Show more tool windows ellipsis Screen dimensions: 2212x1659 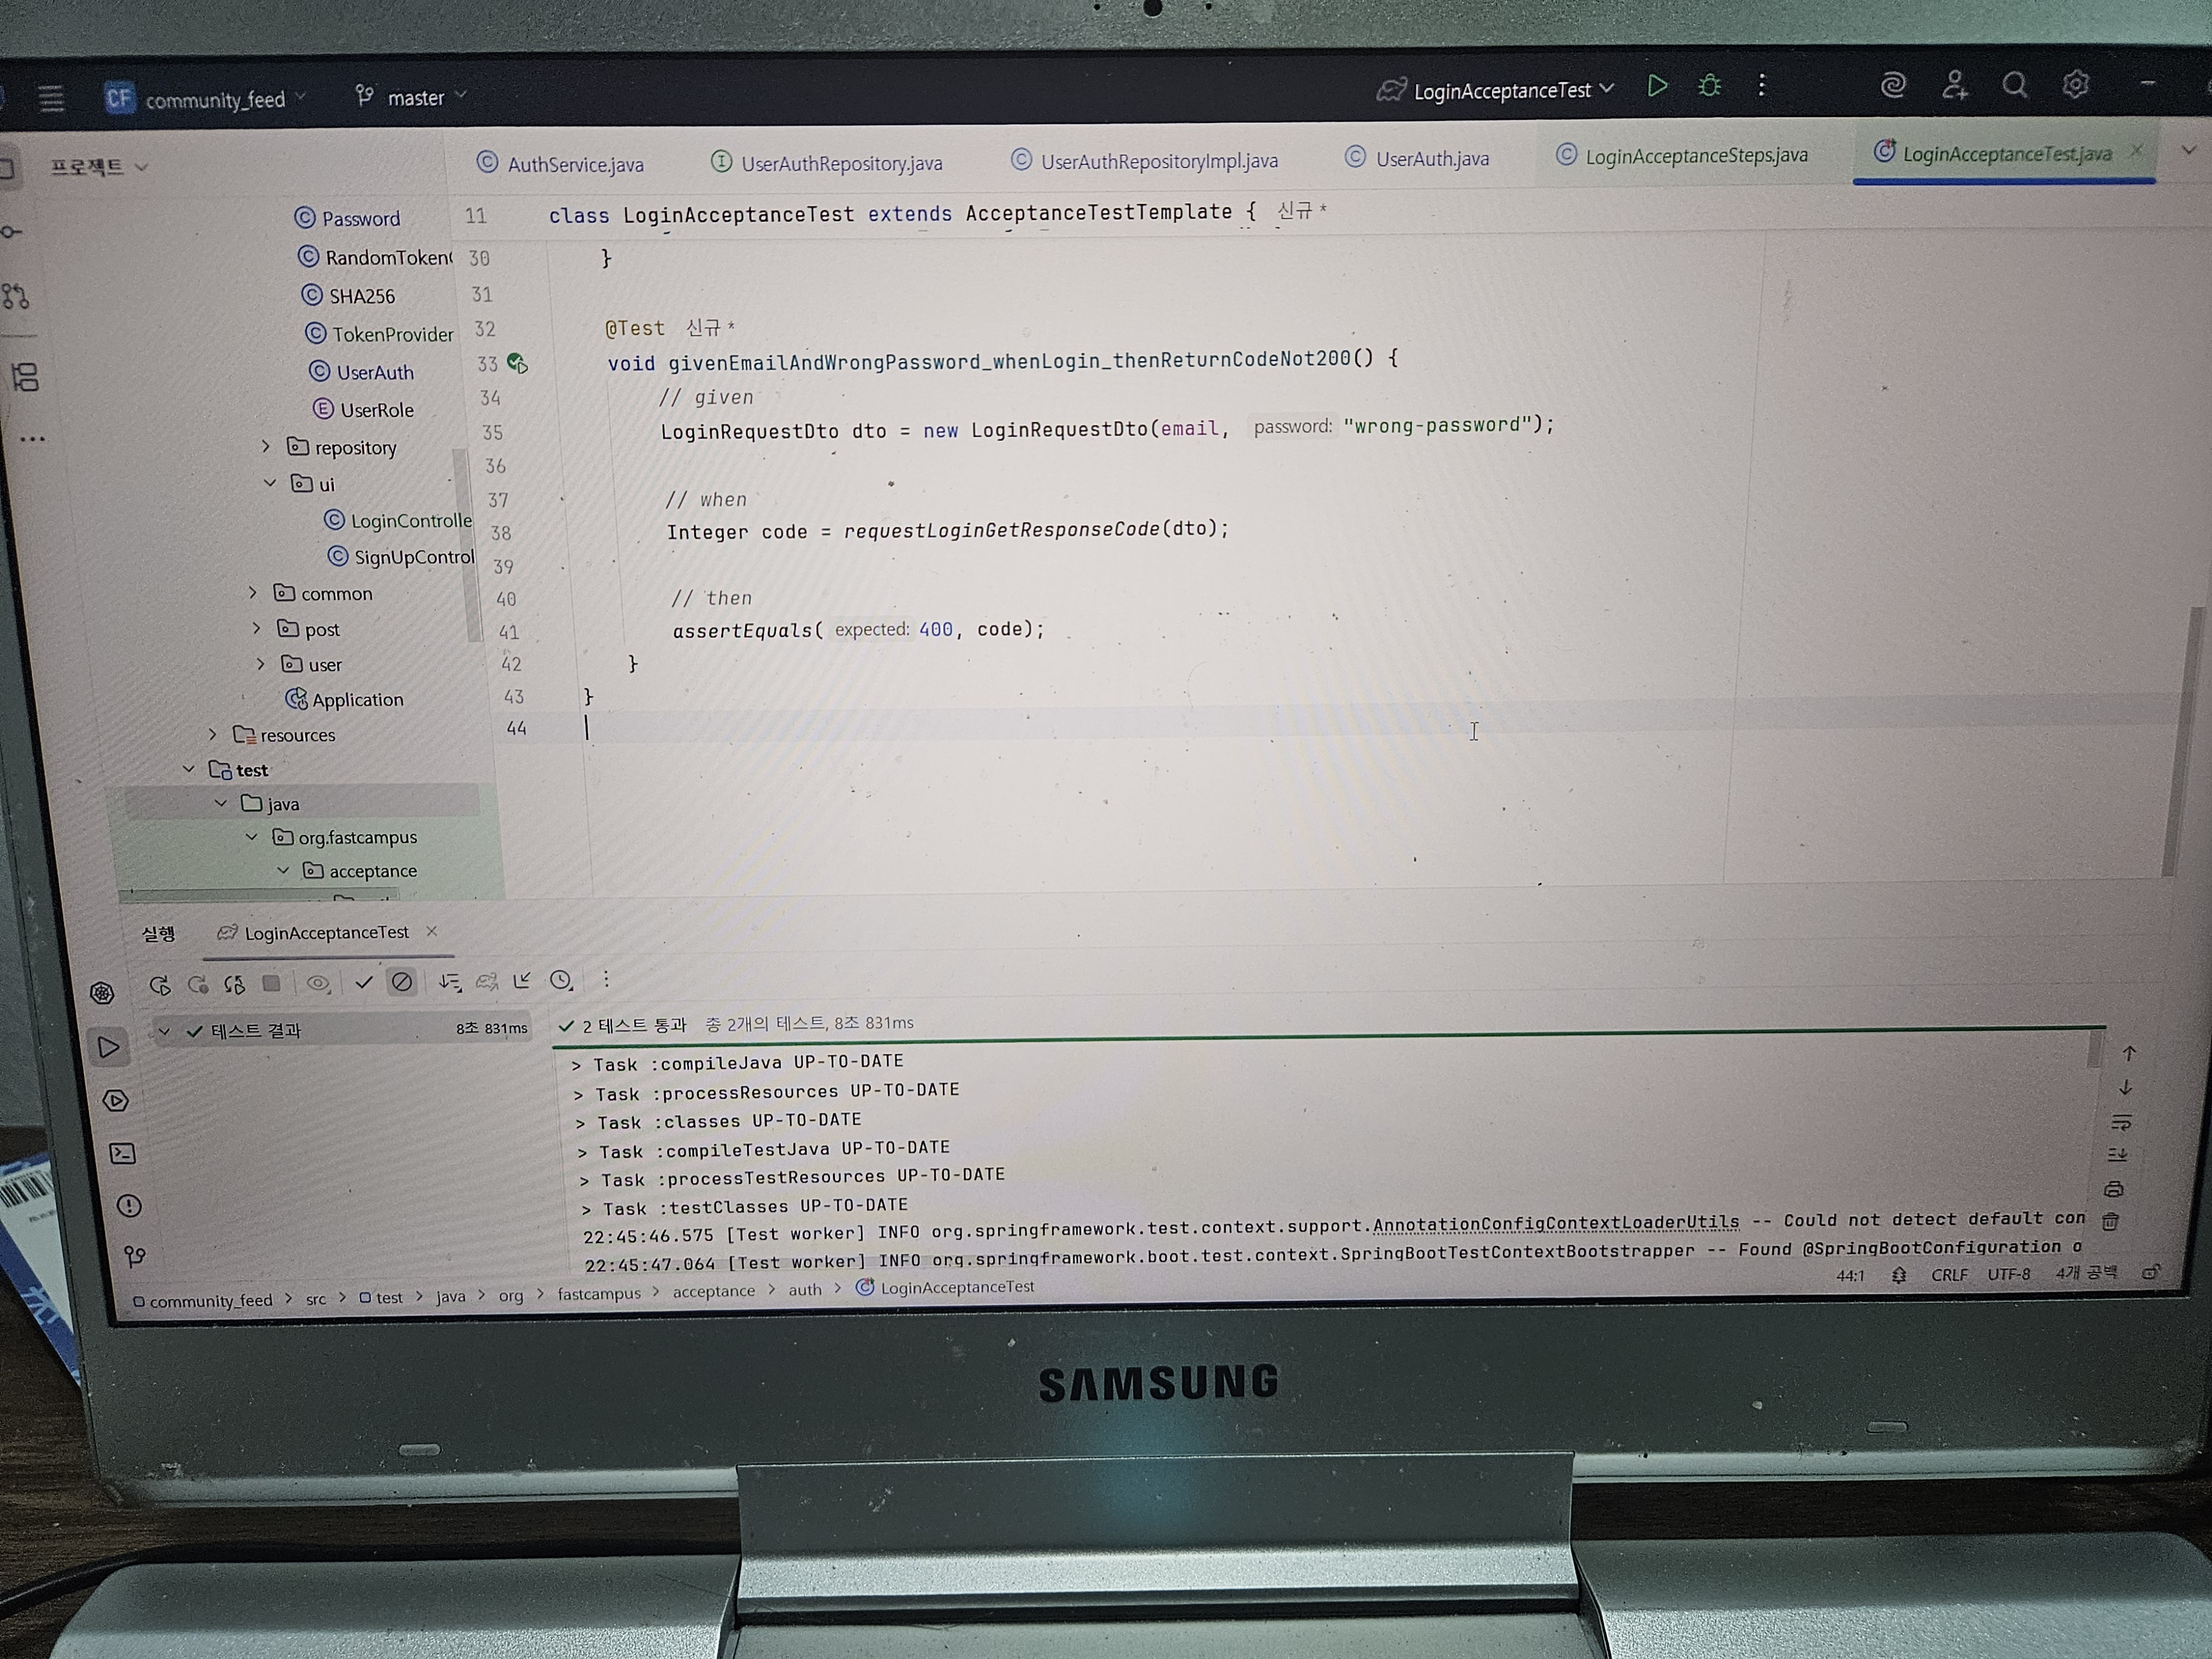coord(32,439)
